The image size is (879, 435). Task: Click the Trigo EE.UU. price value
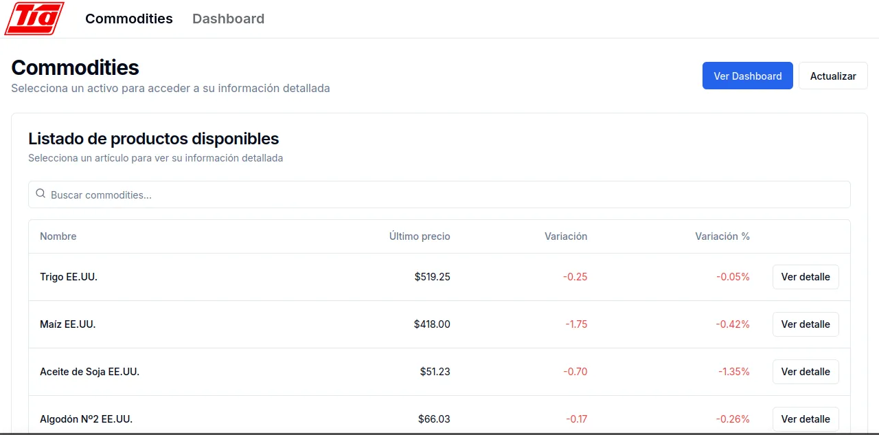[432, 276]
